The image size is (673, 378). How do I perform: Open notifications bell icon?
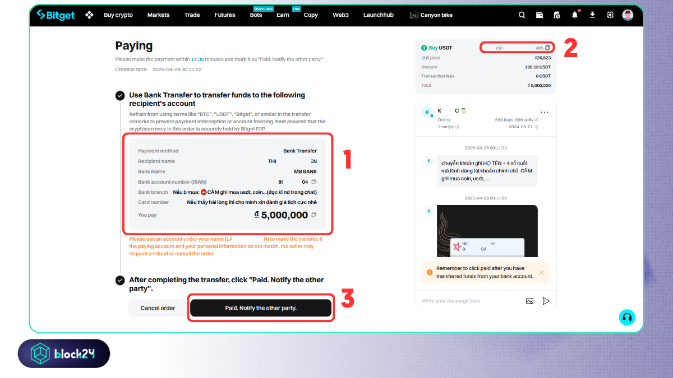tap(575, 15)
